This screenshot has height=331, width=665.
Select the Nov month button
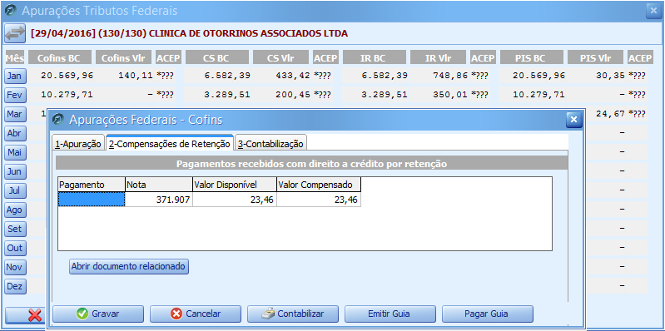pyautogui.click(x=15, y=267)
